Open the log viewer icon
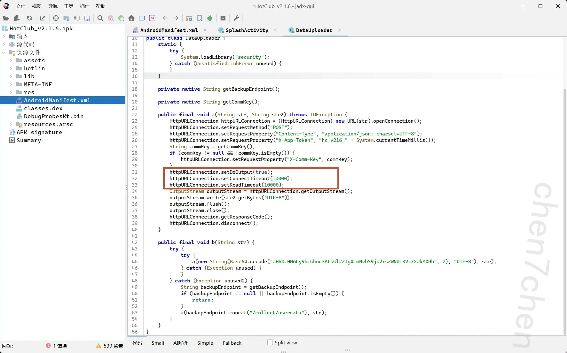567x353 pixels. pos(223,18)
